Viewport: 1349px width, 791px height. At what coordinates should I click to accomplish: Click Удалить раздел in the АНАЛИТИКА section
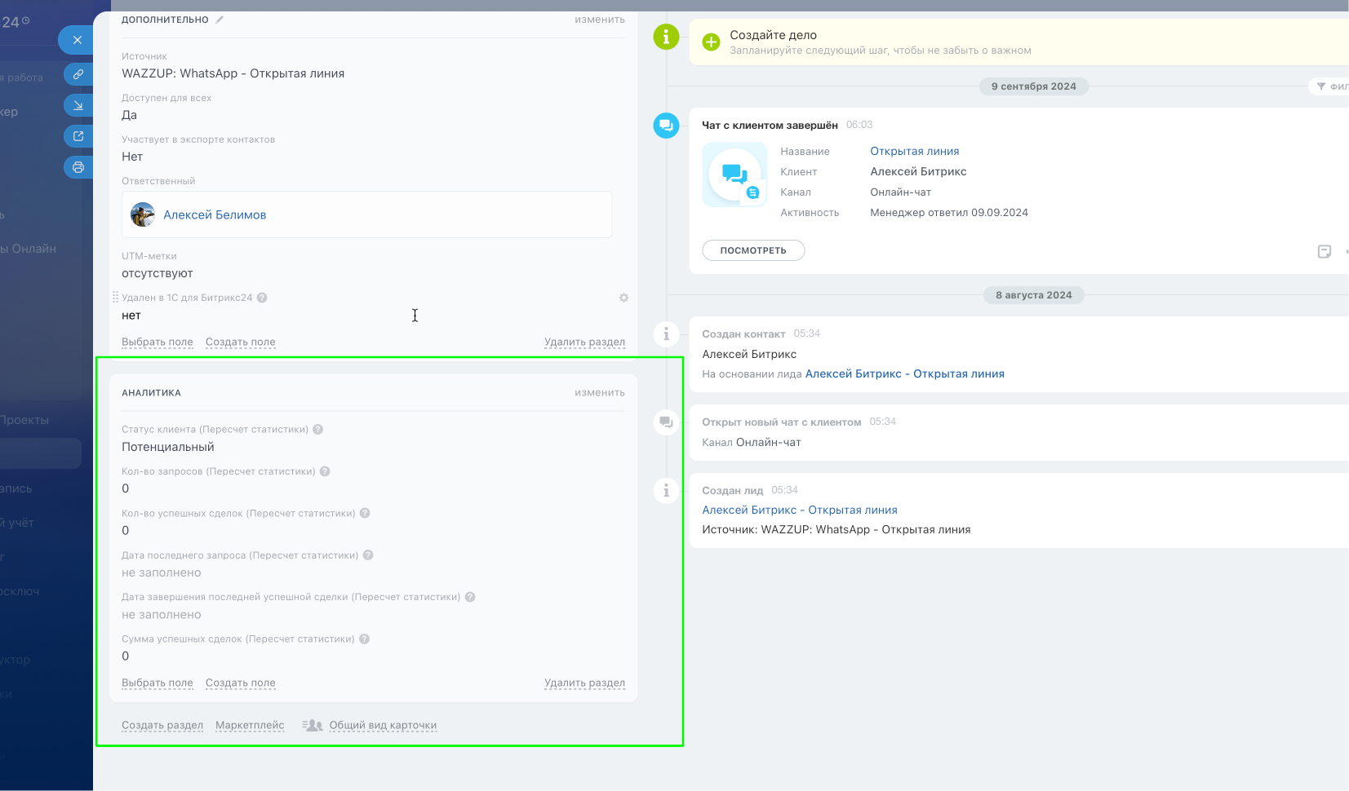pyautogui.click(x=585, y=683)
